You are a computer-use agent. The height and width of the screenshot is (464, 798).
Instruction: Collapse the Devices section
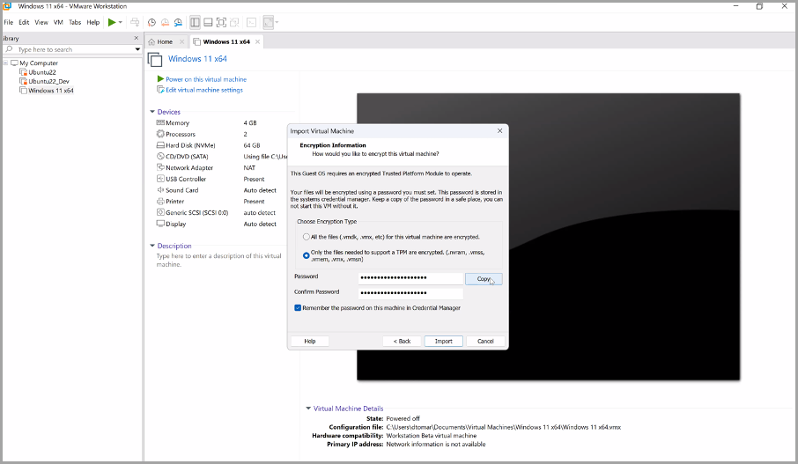pos(152,112)
